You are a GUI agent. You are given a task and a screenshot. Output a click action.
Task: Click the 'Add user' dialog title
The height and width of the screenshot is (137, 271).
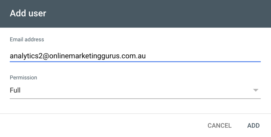(28, 13)
